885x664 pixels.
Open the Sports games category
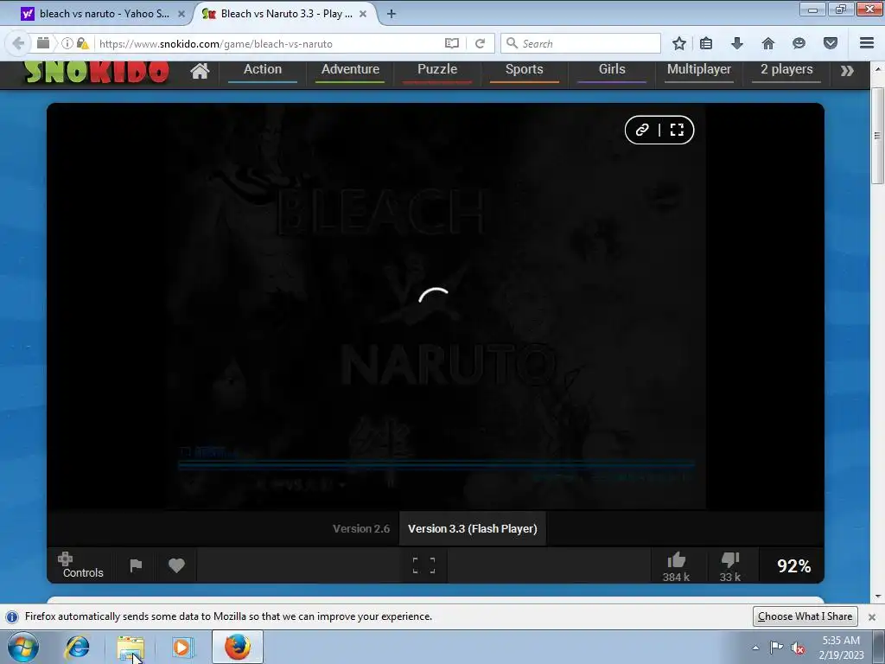(x=525, y=70)
